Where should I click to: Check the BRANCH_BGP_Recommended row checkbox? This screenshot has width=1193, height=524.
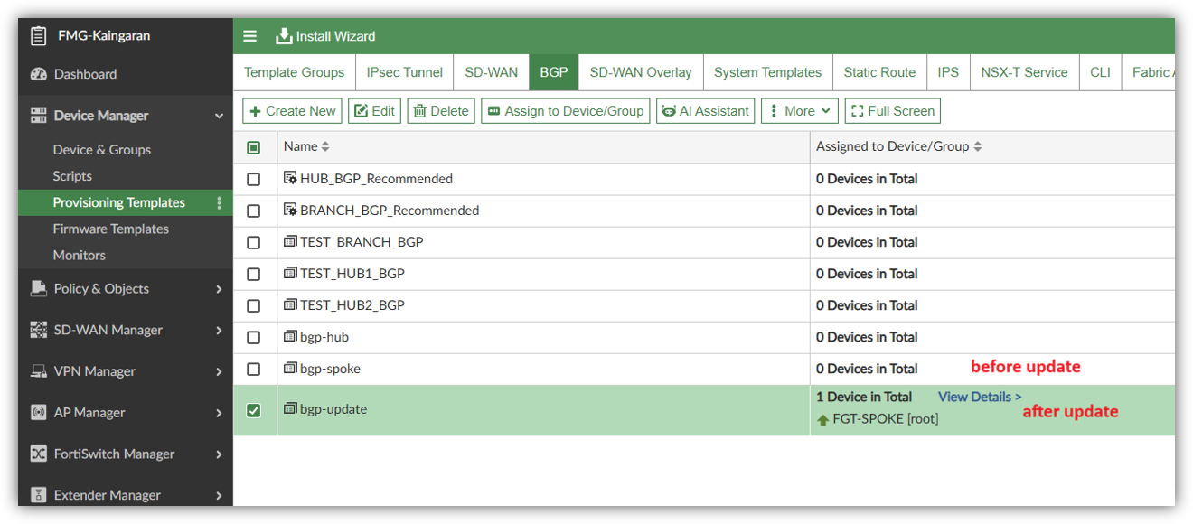254,211
